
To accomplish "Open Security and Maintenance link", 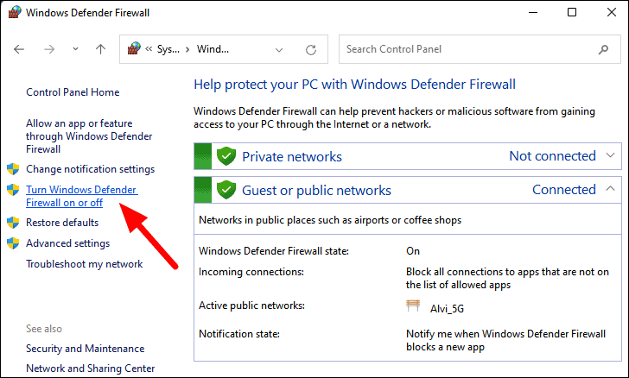I will point(85,349).
